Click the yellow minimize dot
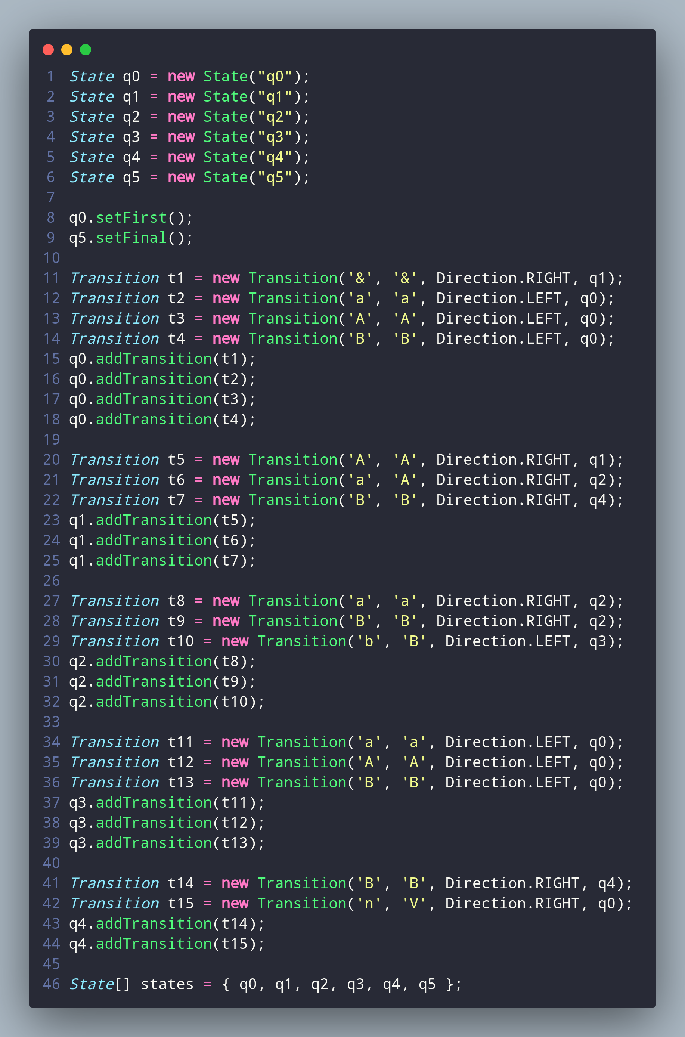The width and height of the screenshot is (685, 1037). [x=67, y=50]
